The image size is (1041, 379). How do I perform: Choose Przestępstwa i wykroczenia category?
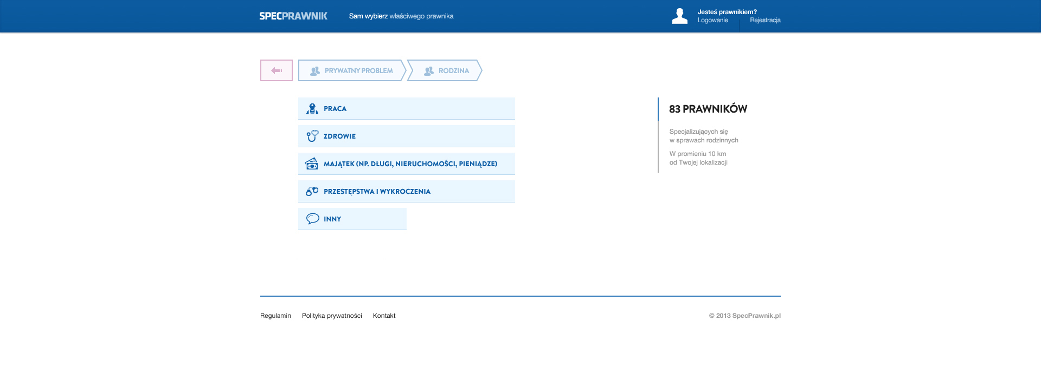click(407, 191)
